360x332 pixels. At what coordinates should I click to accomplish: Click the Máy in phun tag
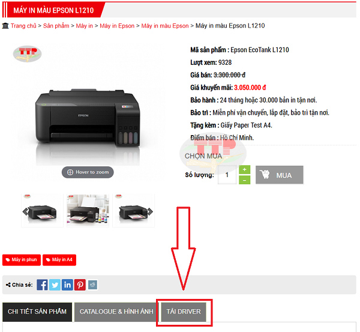[22, 260]
